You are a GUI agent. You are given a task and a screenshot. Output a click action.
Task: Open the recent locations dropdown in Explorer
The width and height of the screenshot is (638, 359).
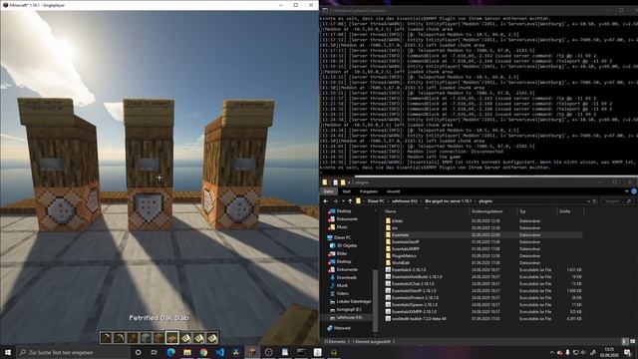coord(343,201)
